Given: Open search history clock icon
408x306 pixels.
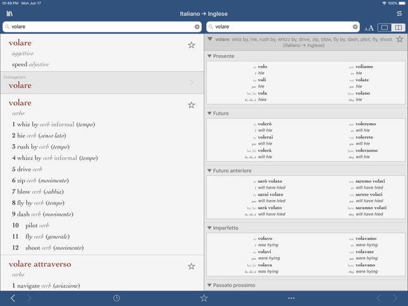Looking at the screenshot, I should (x=117, y=298).
